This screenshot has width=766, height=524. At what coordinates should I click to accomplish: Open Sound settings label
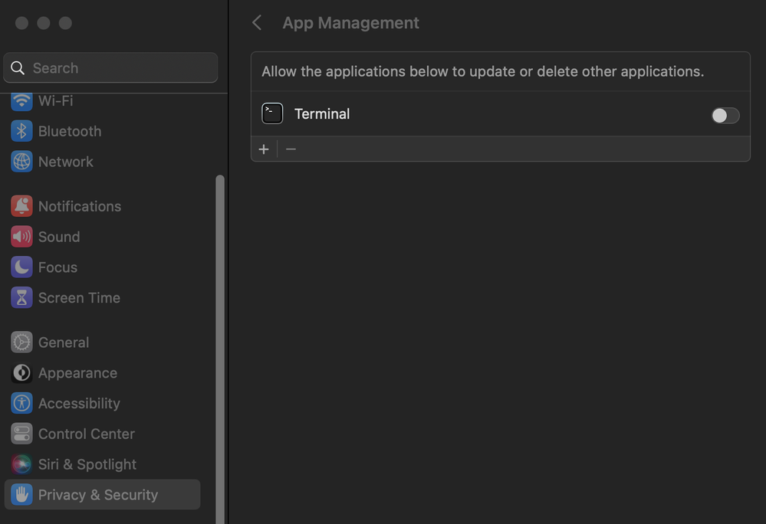coord(59,237)
